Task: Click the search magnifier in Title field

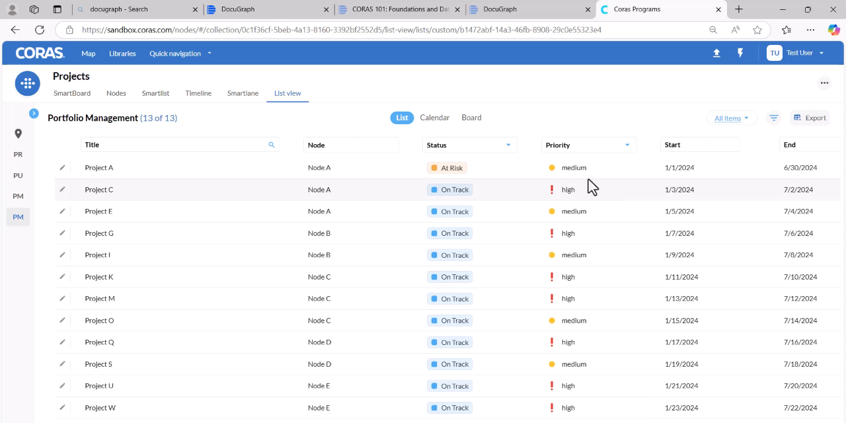Action: [x=271, y=145]
